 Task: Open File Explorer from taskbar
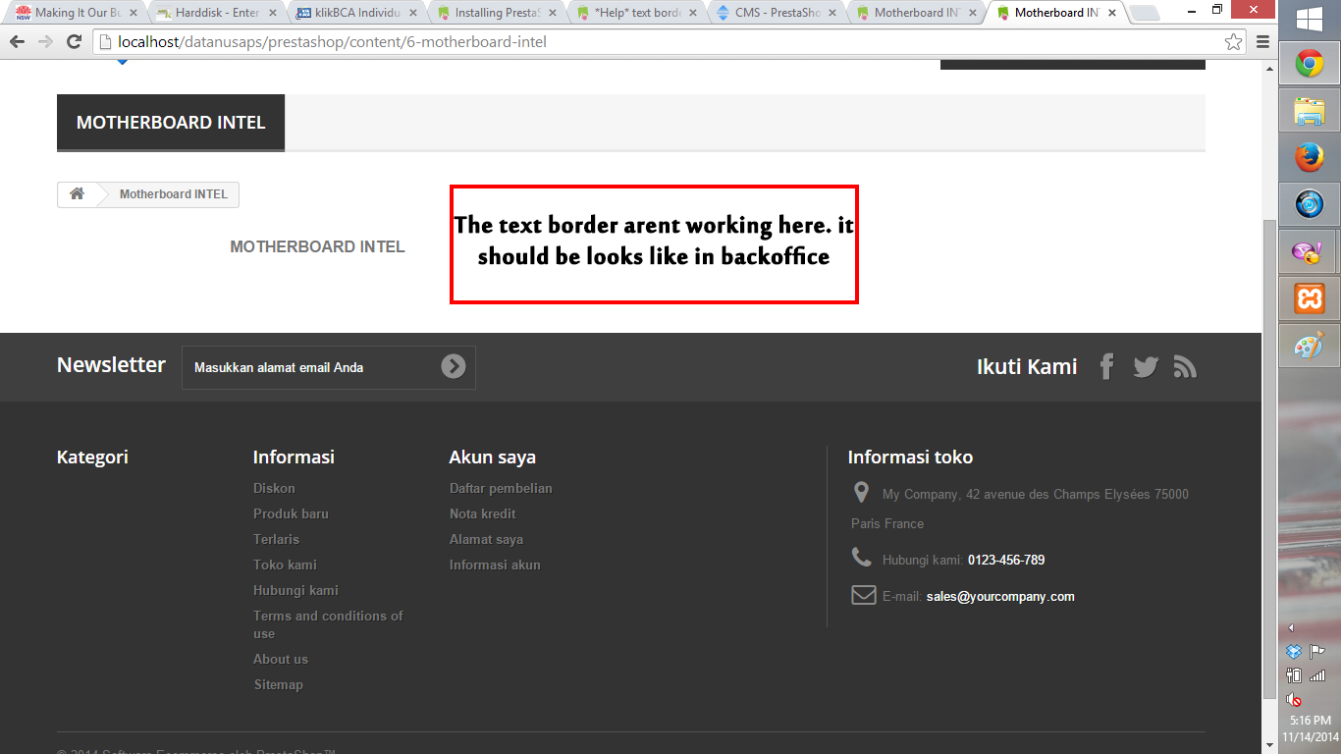[x=1309, y=111]
